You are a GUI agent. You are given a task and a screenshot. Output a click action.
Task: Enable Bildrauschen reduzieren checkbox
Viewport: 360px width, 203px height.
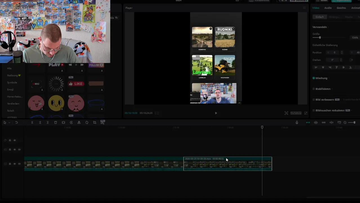(314, 110)
